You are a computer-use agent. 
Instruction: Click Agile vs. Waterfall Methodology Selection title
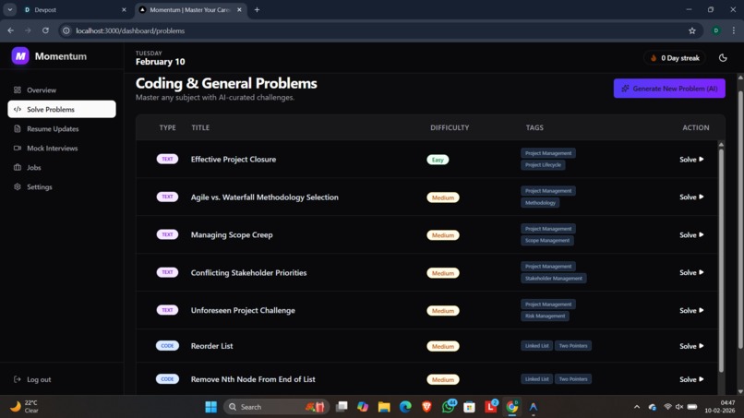pos(265,197)
